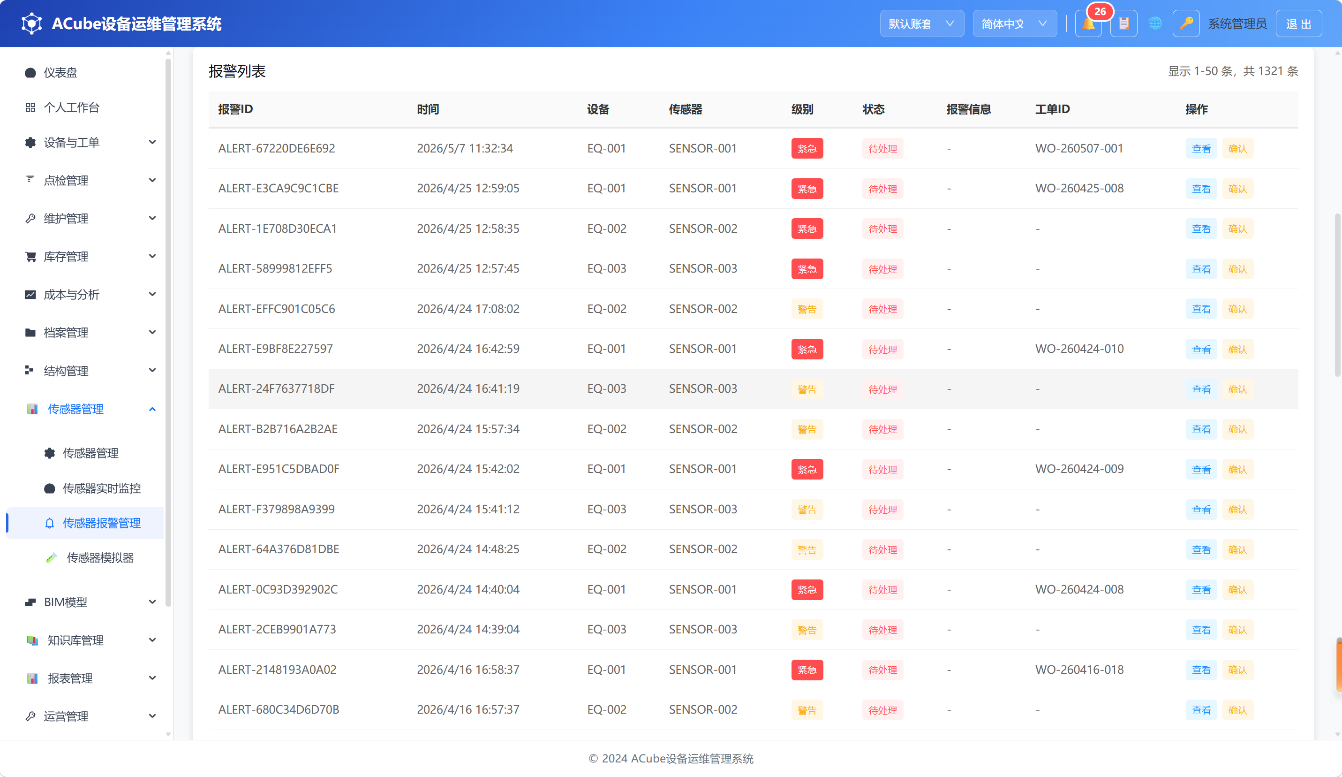Click 待处理 status in ALERT-2148193A0A02 row

click(x=882, y=670)
